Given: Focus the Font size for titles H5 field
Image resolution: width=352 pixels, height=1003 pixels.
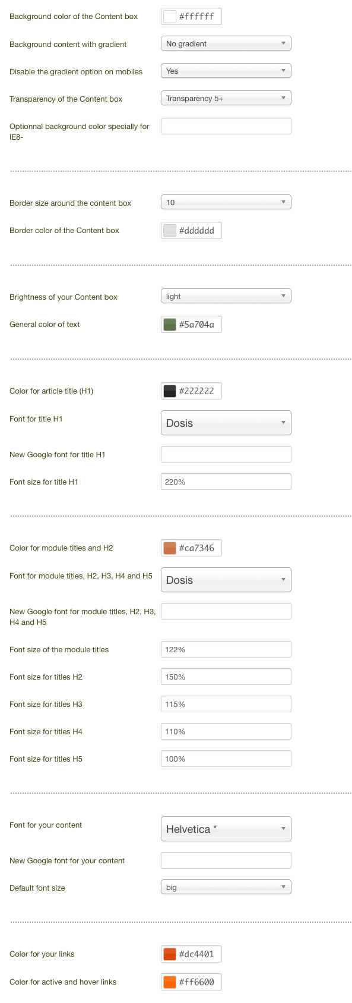Looking at the screenshot, I should point(226,759).
